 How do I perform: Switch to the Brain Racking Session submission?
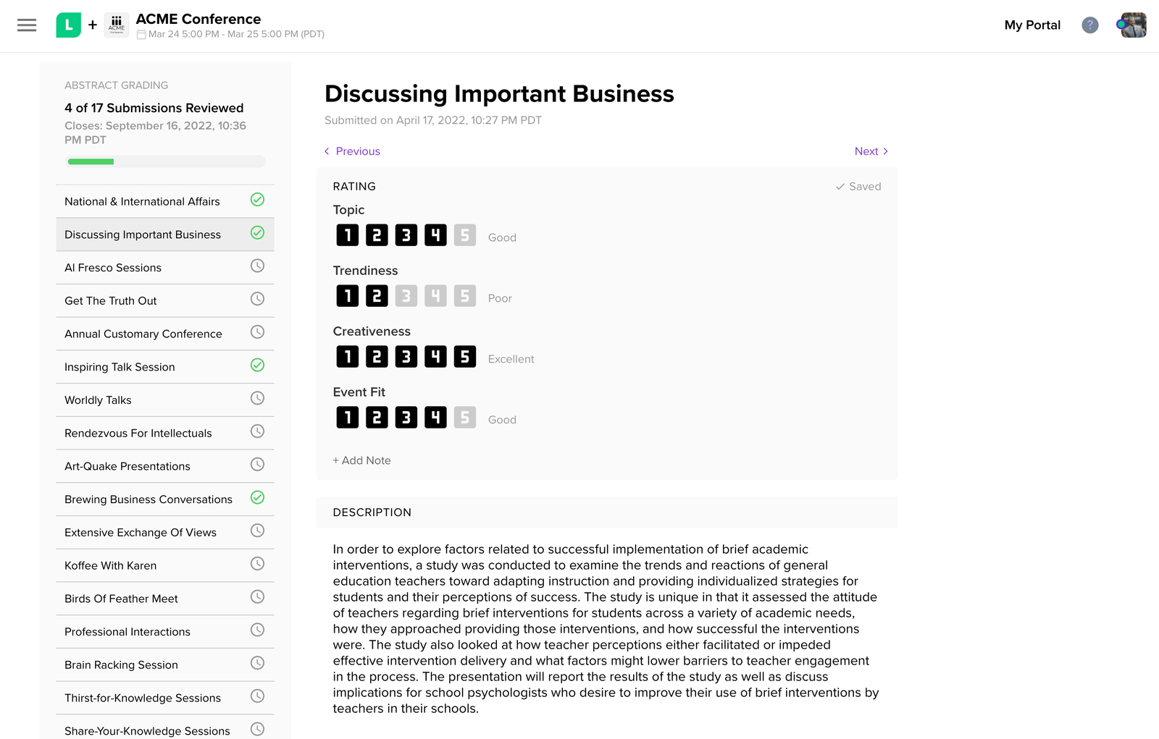[120, 664]
